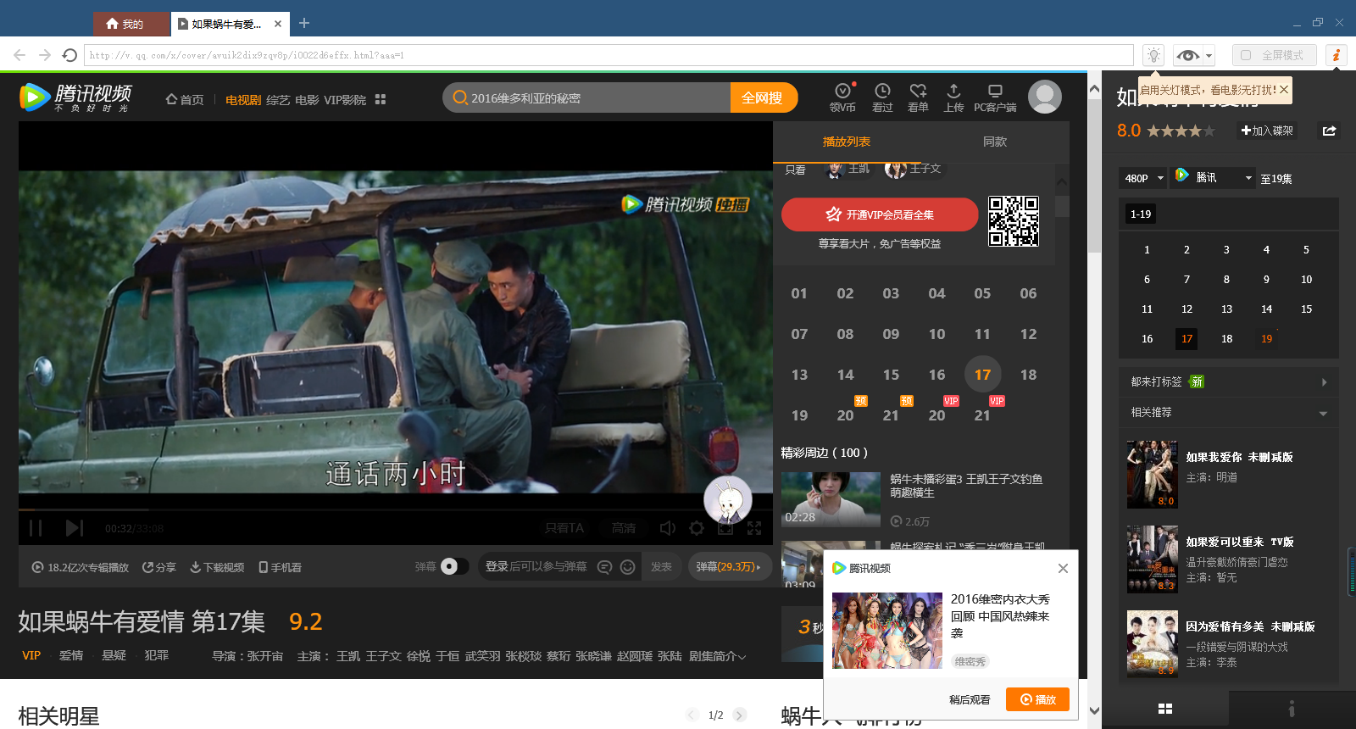This screenshot has height=729, width=1356.
Task: Click the 领V币 coin icon
Action: pyautogui.click(x=842, y=92)
